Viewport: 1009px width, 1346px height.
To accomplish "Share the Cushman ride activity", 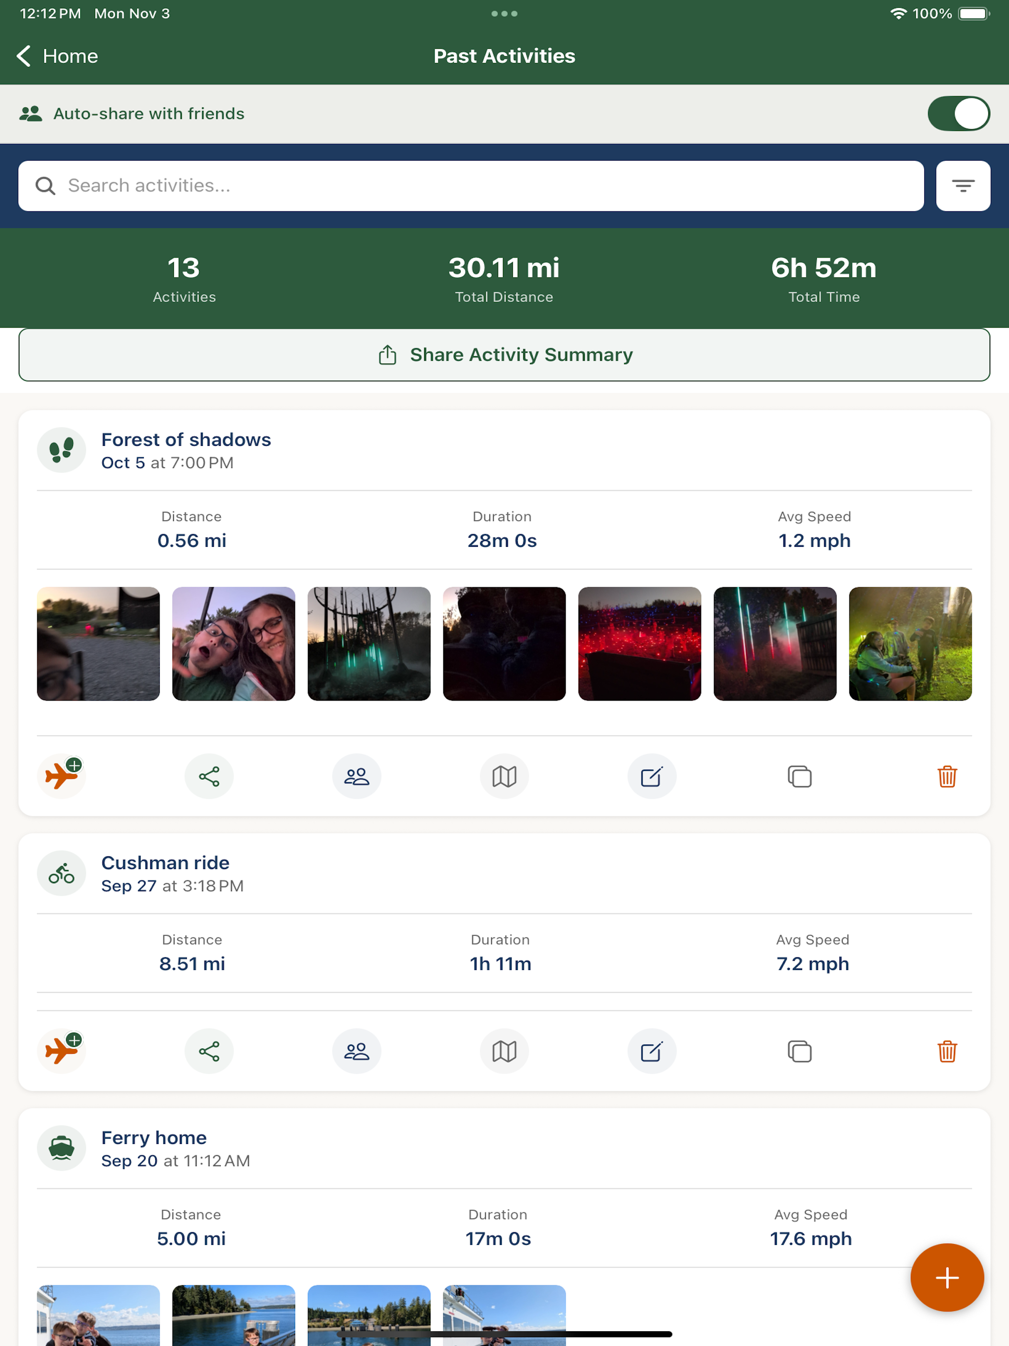I will click(209, 1051).
